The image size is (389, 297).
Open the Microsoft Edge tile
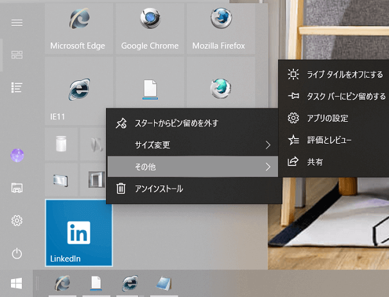pos(79,28)
